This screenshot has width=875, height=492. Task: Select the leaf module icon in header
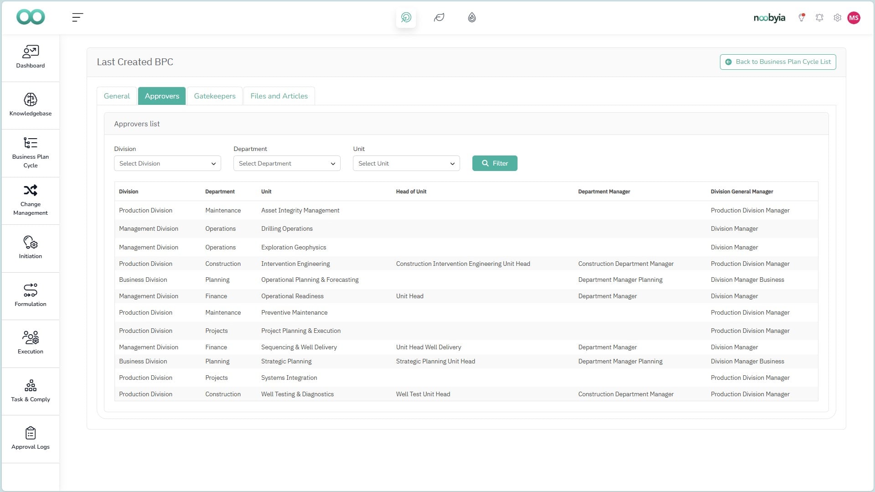point(439,17)
